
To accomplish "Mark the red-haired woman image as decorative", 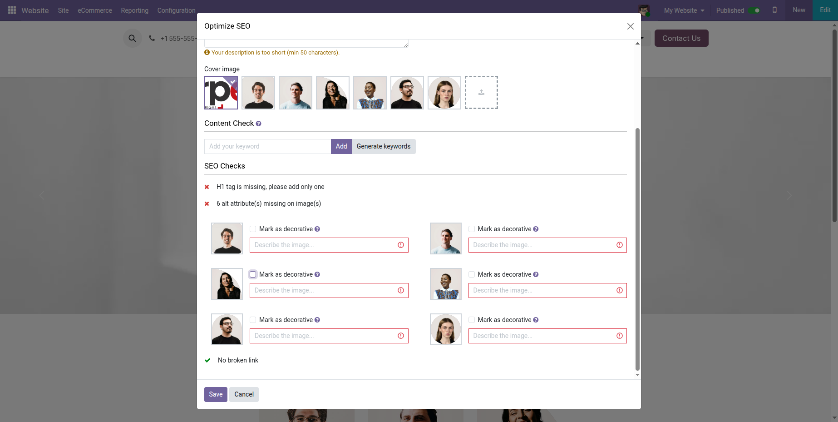I will click(x=472, y=320).
